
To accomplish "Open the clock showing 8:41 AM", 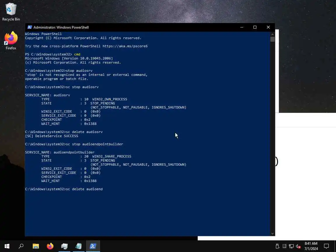I will [311, 246].
